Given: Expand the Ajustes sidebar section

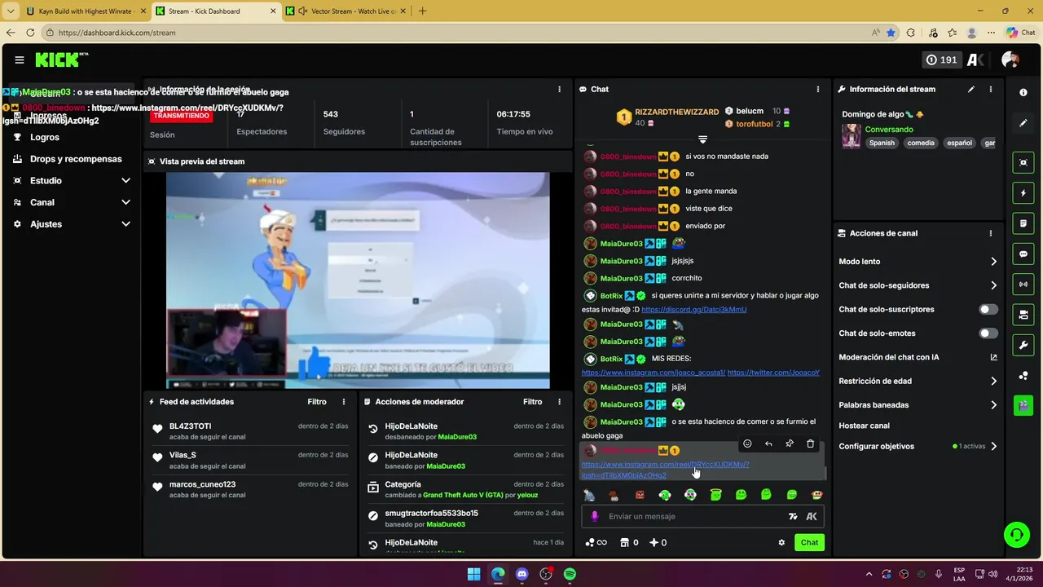Looking at the screenshot, I should (x=72, y=224).
